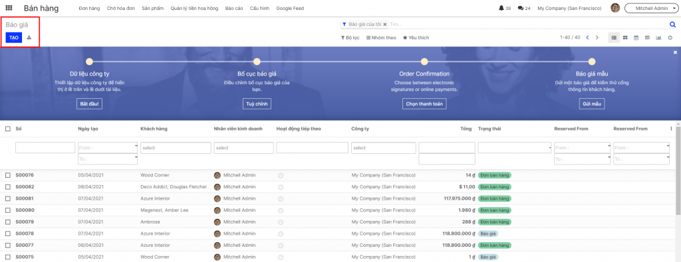Check the box for order S00077

[x=8, y=245]
